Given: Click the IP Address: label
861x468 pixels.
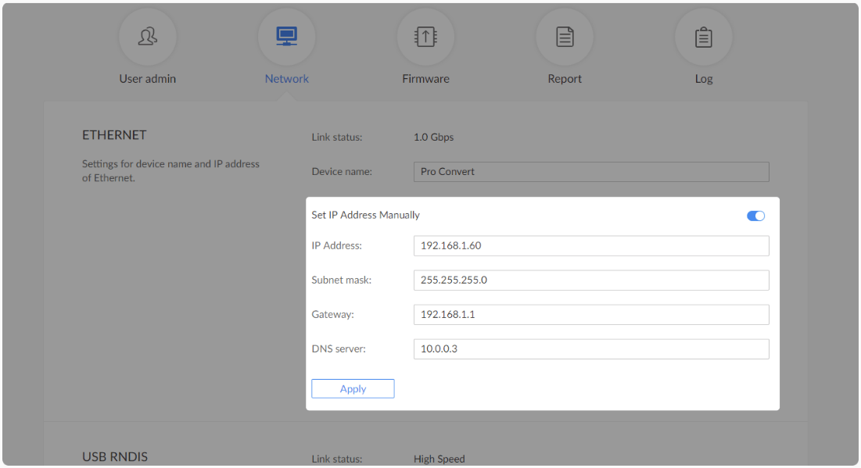Looking at the screenshot, I should [x=336, y=246].
